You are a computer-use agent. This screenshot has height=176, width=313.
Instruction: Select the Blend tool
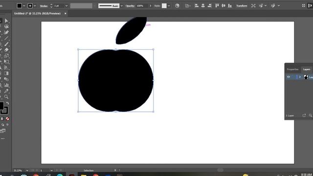click(6, 79)
